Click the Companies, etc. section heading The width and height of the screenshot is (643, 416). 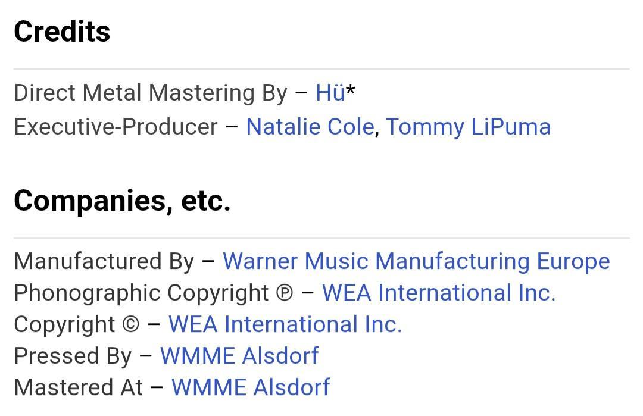coord(122,201)
